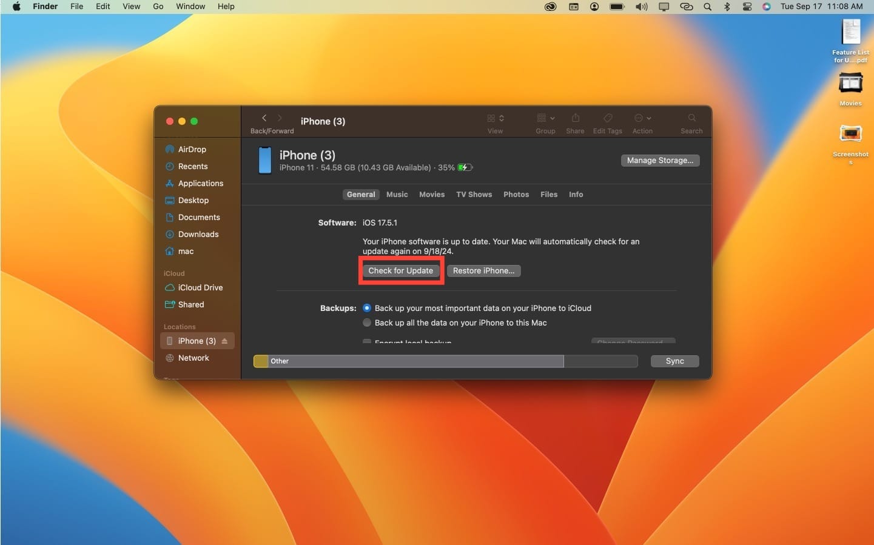Viewport: 874px width, 545px height.
Task: Switch to the General tab
Action: pyautogui.click(x=361, y=195)
